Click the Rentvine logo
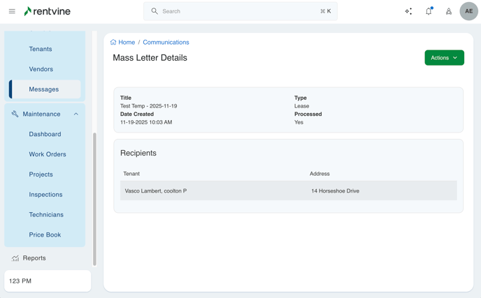The width and height of the screenshot is (481, 298). (x=48, y=11)
